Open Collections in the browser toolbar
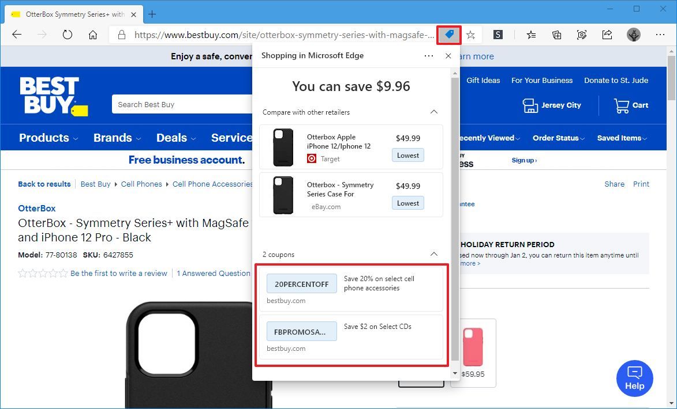 556,35
